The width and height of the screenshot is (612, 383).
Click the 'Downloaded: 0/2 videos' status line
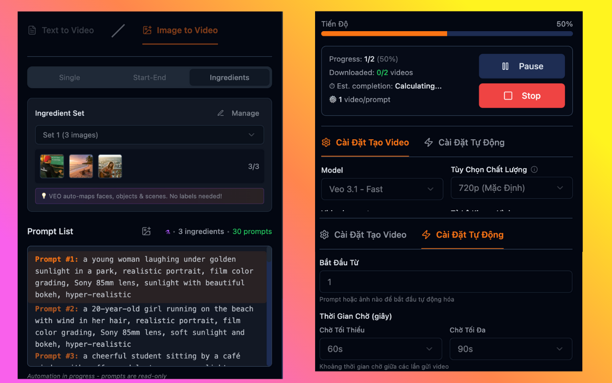coord(371,73)
